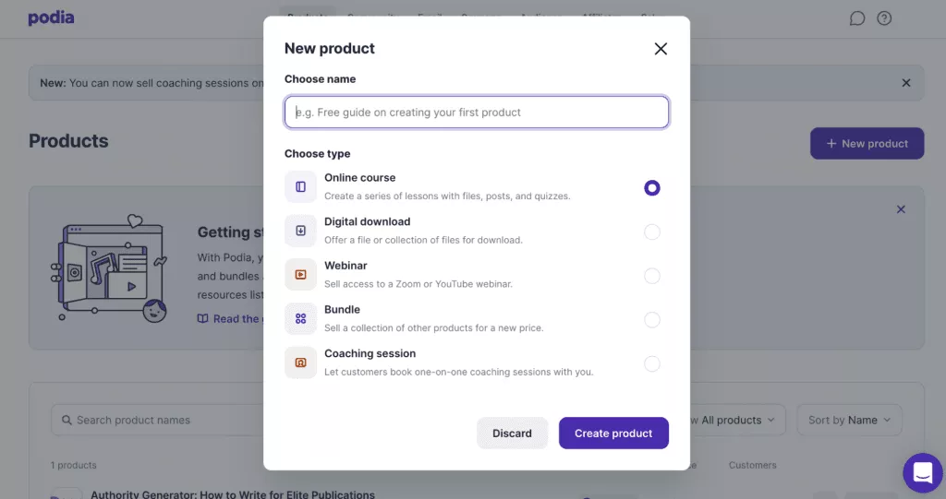Open the help question mark icon
The height and width of the screenshot is (499, 946).
(x=884, y=18)
